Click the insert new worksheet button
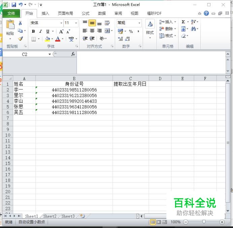 [82, 216]
